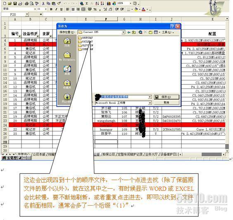Go back with Save As dialog arrow
Image resolution: width=233 pixels, height=220 pixels.
(x=129, y=32)
